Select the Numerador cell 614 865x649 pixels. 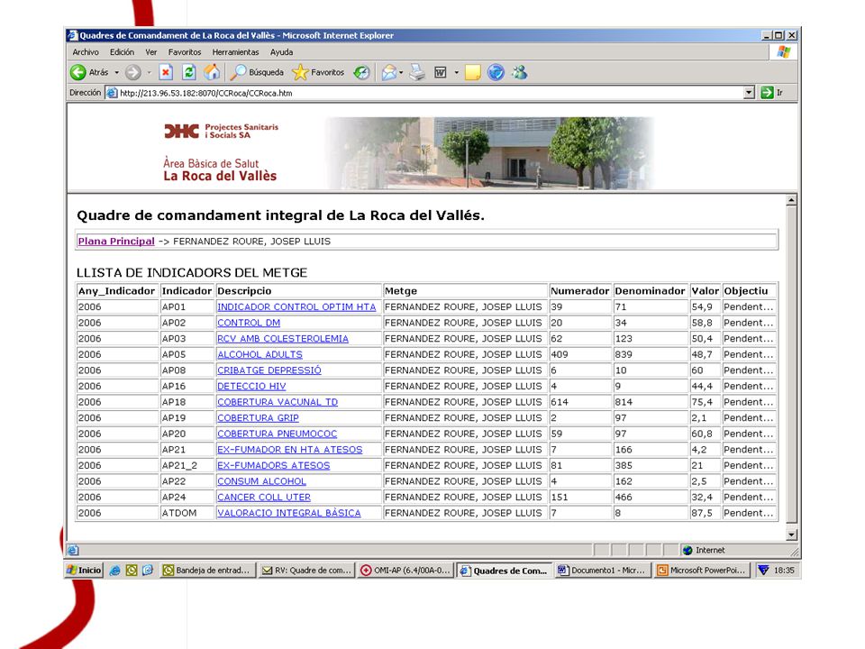[x=580, y=402]
